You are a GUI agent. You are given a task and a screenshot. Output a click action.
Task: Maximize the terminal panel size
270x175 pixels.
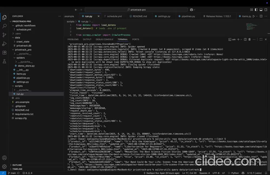[x=261, y=40]
